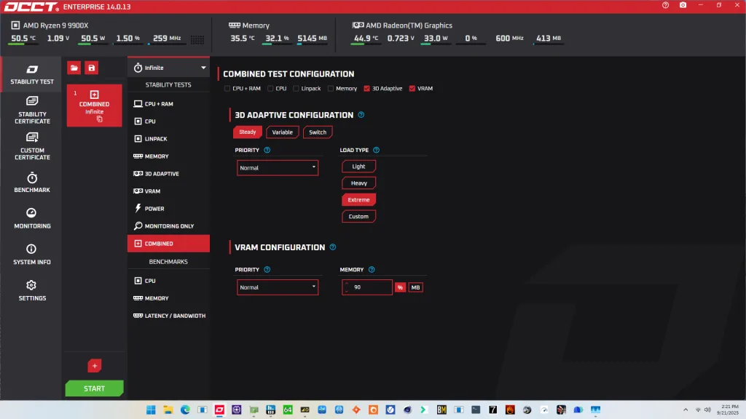This screenshot has width=746, height=419.
Task: Open a saved test set with the folder icon
Action: (x=74, y=67)
